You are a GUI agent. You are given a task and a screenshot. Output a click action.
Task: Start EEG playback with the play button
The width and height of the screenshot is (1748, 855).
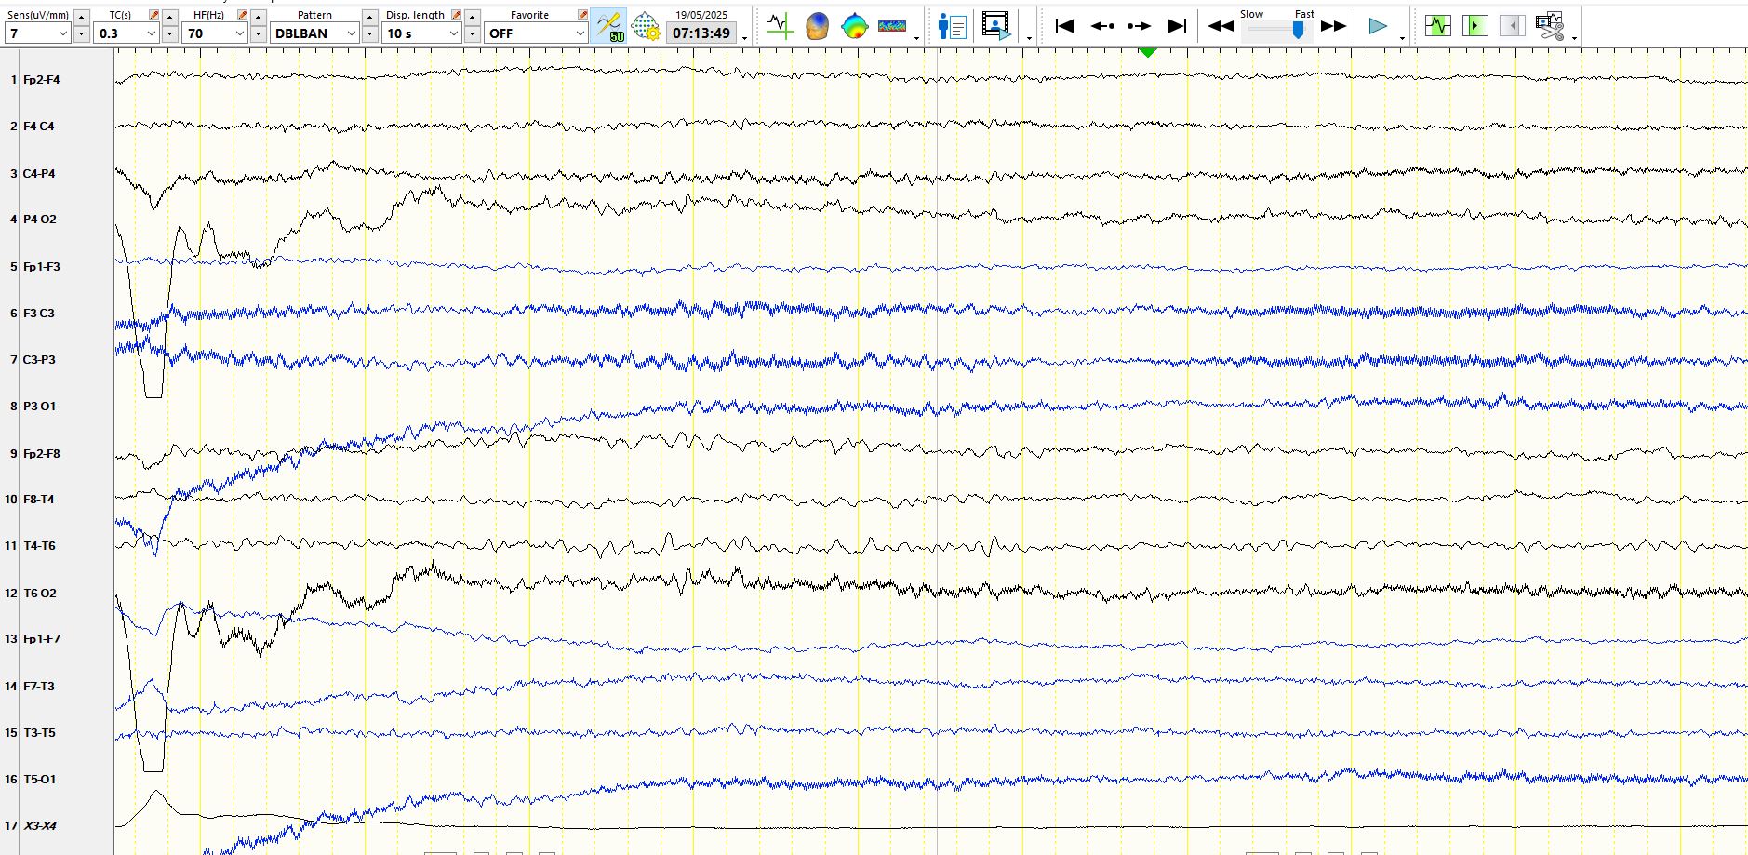(x=1378, y=26)
